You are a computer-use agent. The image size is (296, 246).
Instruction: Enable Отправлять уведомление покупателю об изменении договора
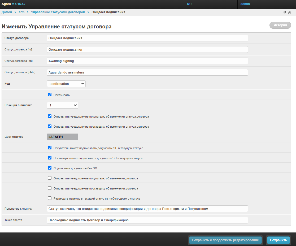click(x=50, y=178)
